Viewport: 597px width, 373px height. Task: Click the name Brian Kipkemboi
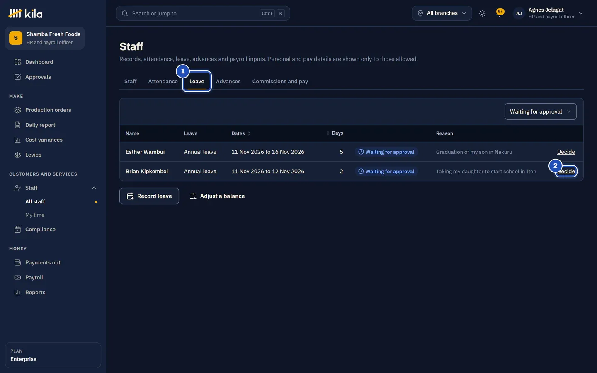pyautogui.click(x=147, y=171)
